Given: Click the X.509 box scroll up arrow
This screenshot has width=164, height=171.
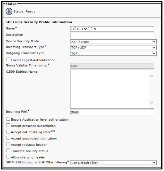Looking at the screenshot, I should click(x=152, y=76).
